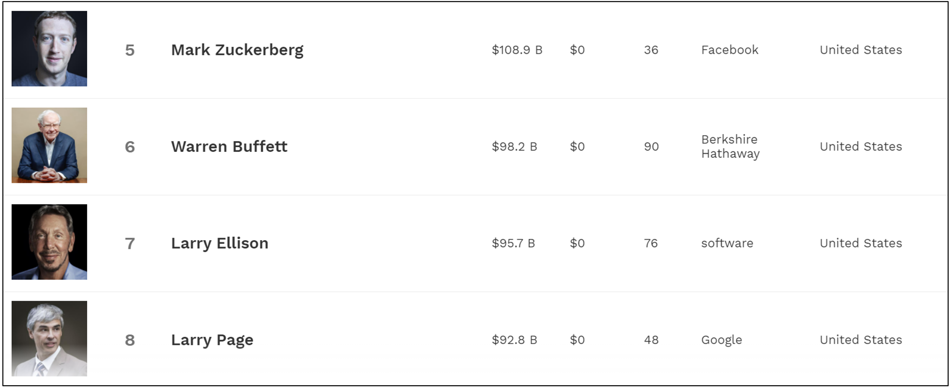Select the $108.9 B net worth value
Image resolution: width=951 pixels, height=389 pixels.
point(517,50)
